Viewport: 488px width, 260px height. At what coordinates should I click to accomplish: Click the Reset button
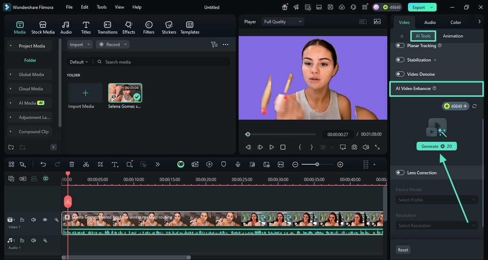coord(403,250)
